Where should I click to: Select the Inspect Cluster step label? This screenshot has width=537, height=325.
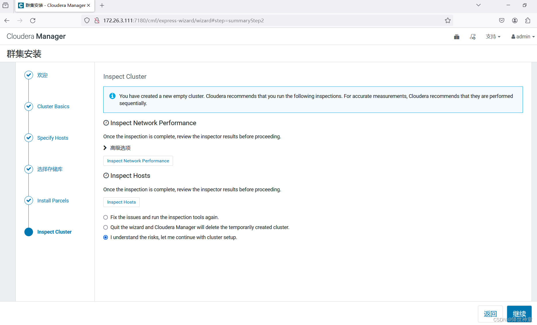pyautogui.click(x=55, y=232)
